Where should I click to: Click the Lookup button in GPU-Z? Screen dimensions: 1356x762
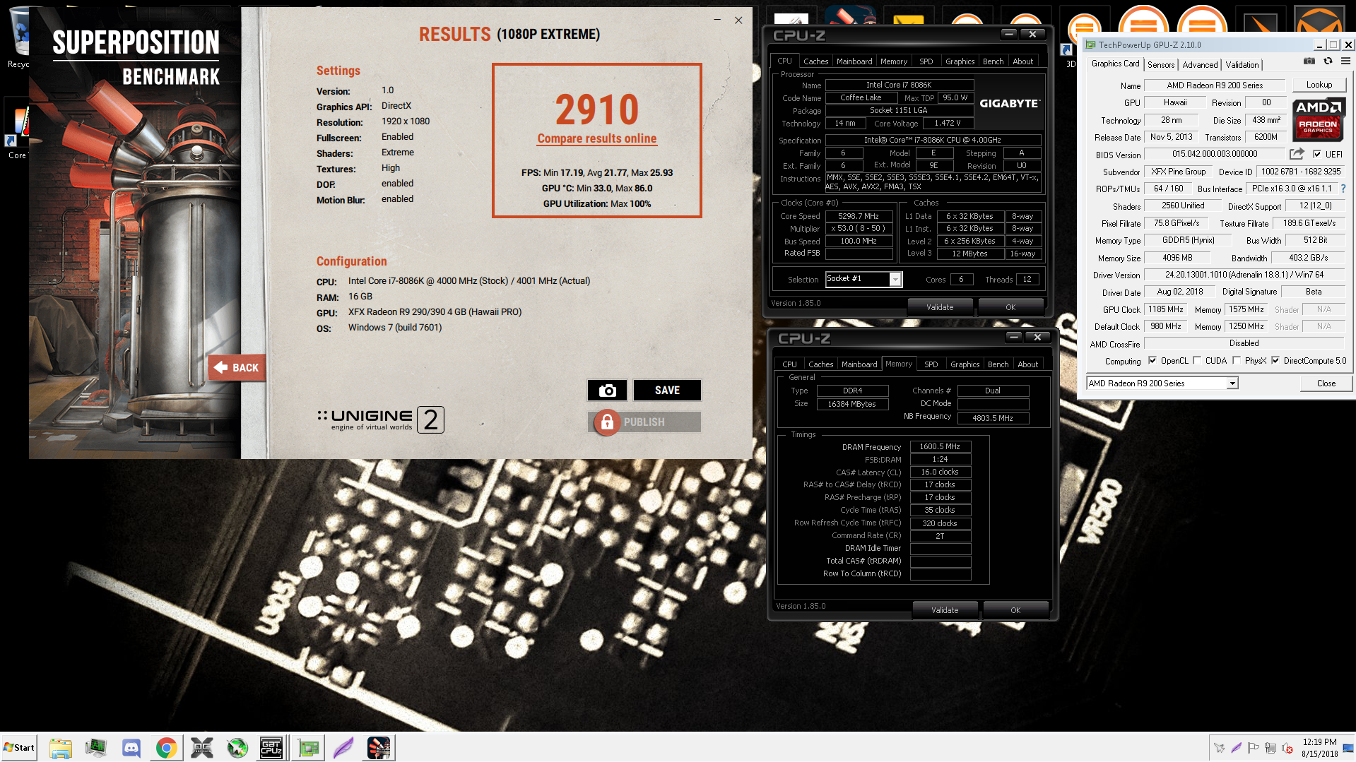[1319, 85]
